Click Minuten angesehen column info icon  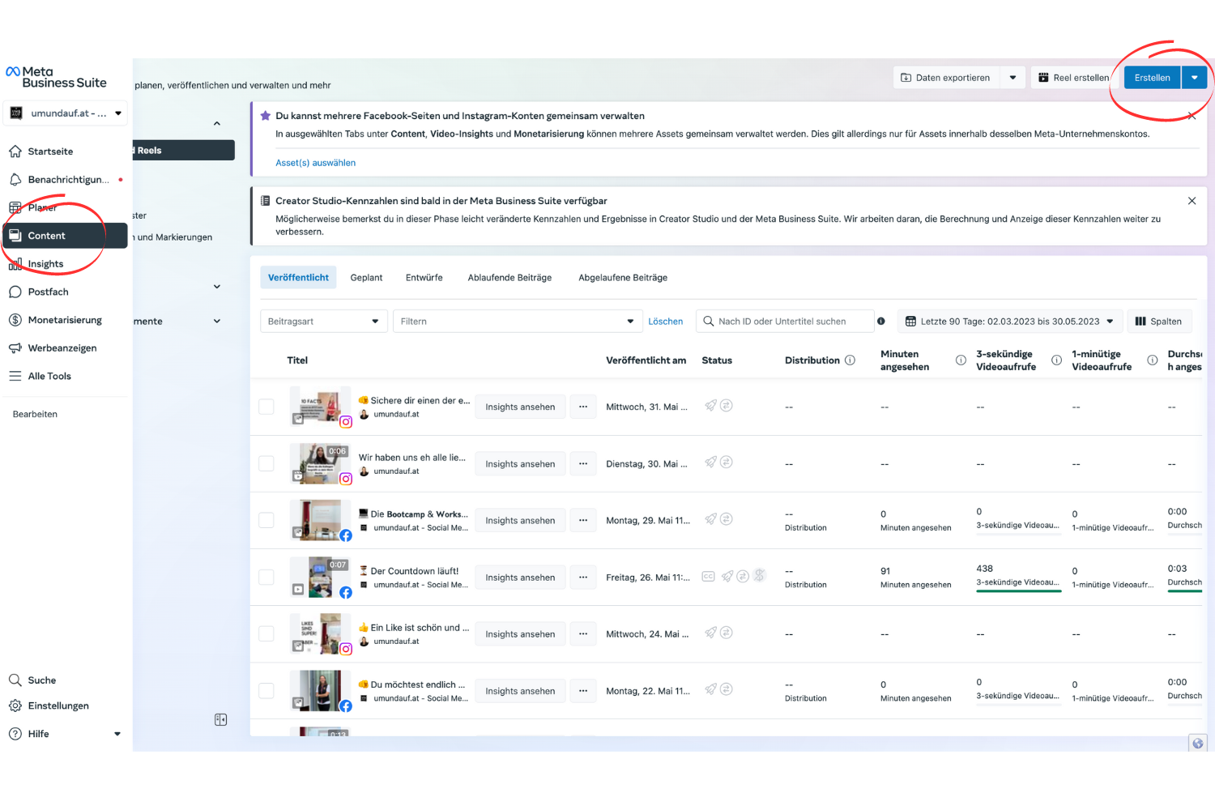[x=961, y=360]
